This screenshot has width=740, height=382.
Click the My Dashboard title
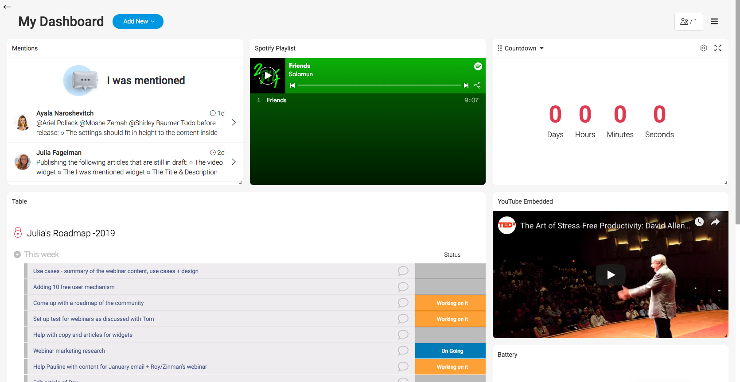[x=61, y=22]
